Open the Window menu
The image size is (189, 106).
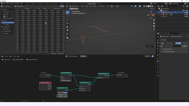[17, 4]
